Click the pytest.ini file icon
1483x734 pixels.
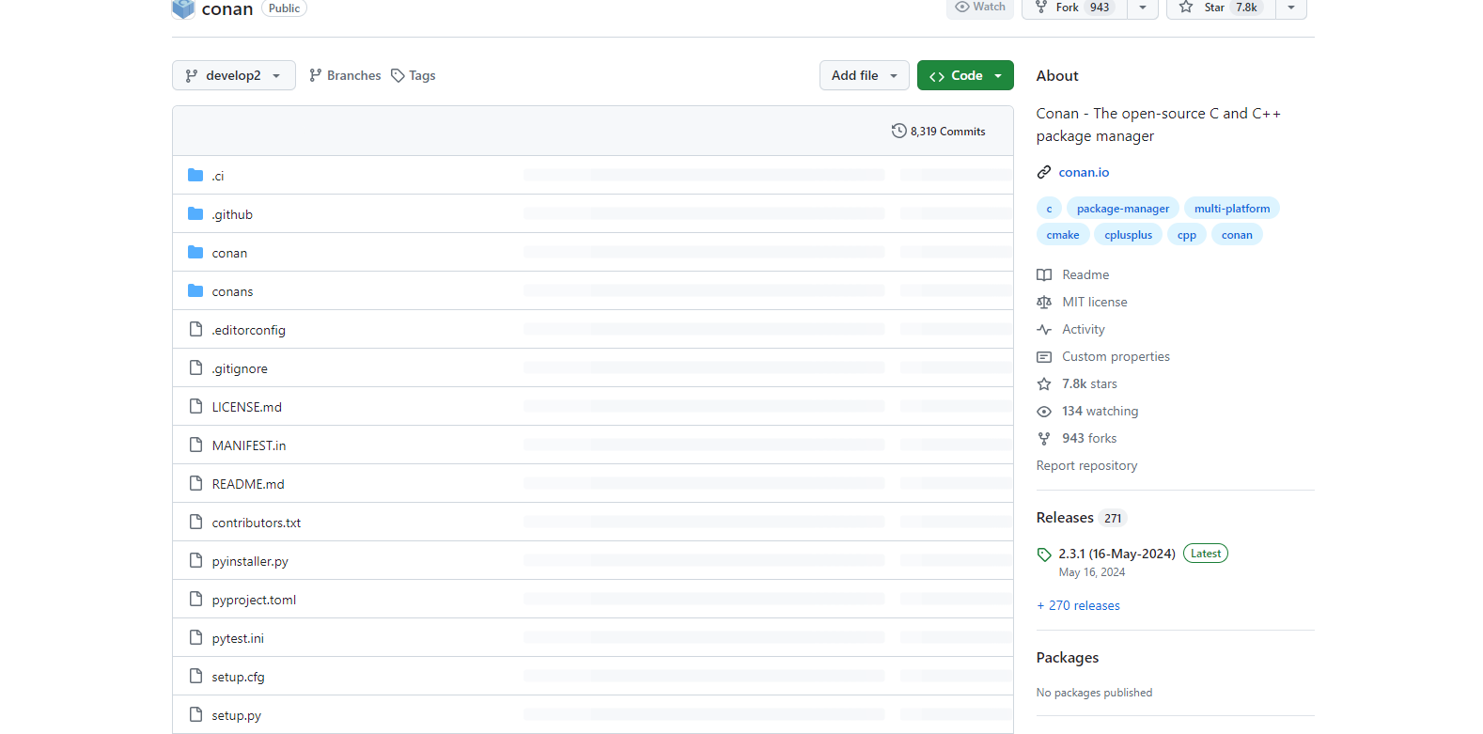[195, 637]
